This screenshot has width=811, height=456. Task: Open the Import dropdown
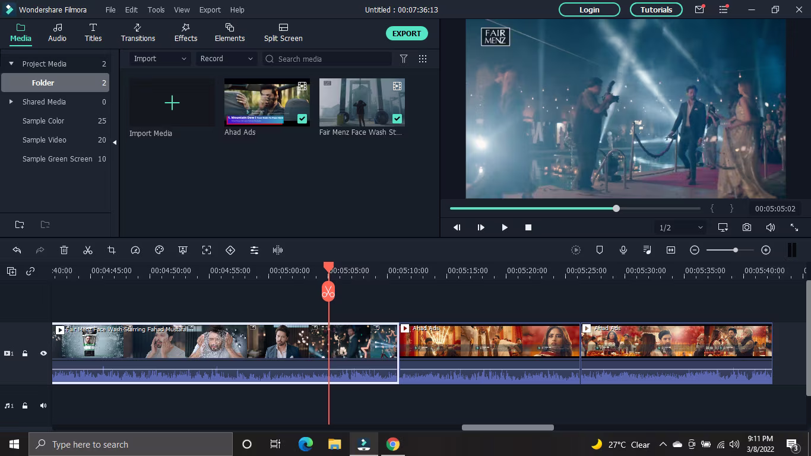point(160,59)
